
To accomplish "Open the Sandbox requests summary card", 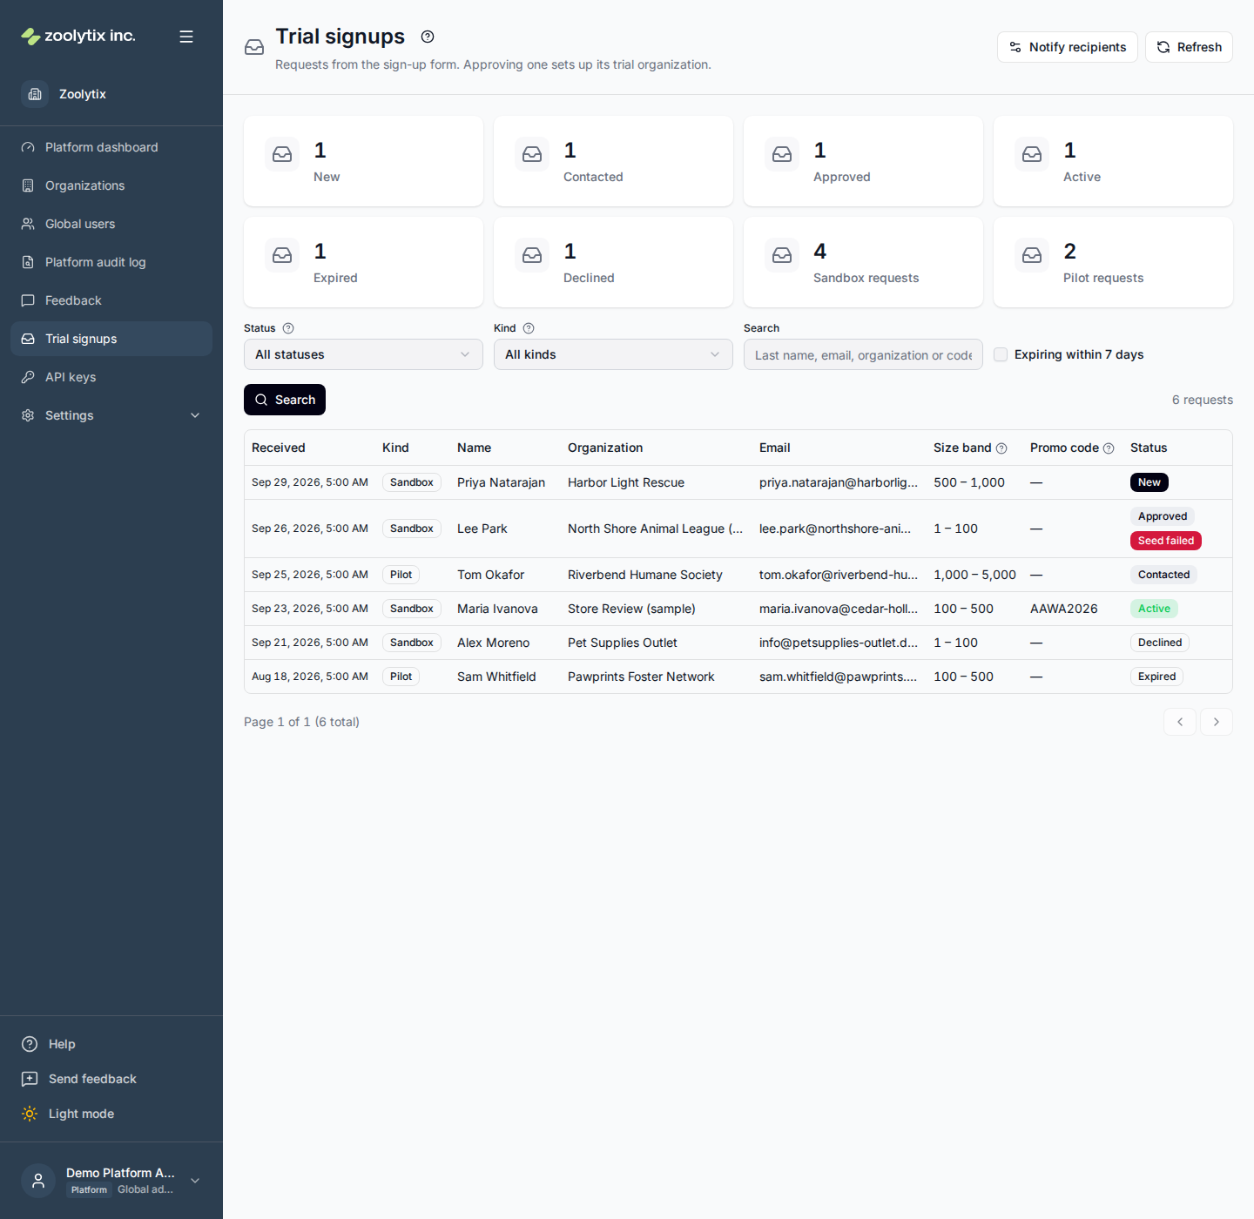I will point(863,262).
